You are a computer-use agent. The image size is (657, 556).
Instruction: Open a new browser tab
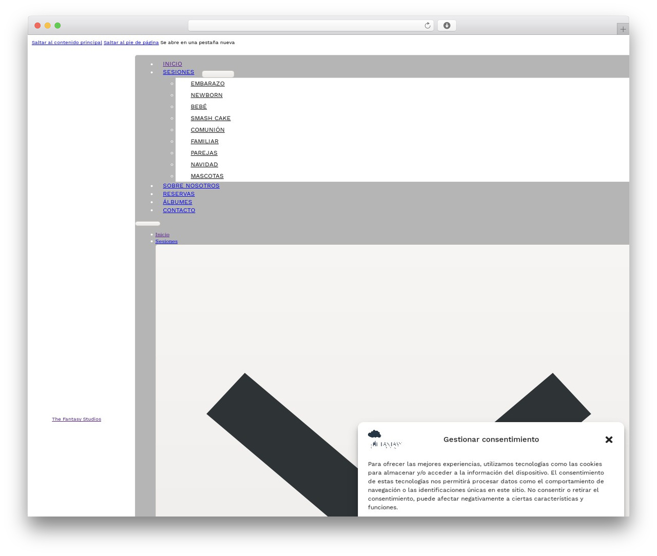click(623, 29)
